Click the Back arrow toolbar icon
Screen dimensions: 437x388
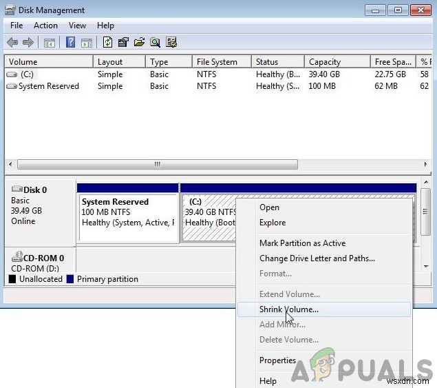tap(12, 43)
